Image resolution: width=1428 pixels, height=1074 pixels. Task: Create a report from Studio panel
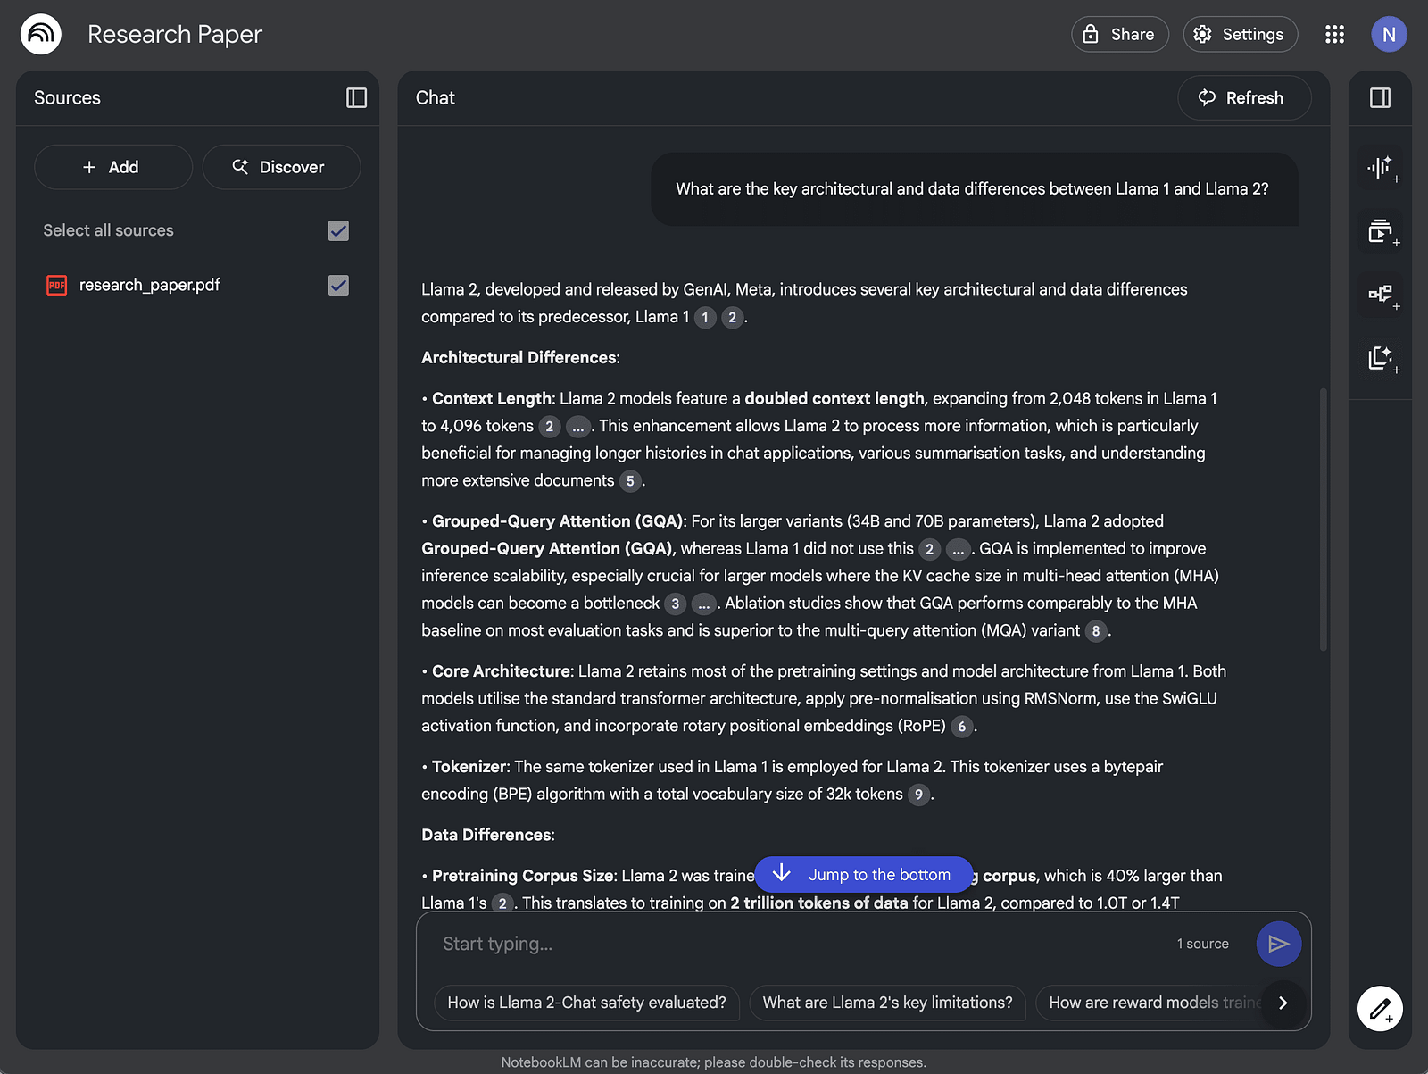point(1381,358)
